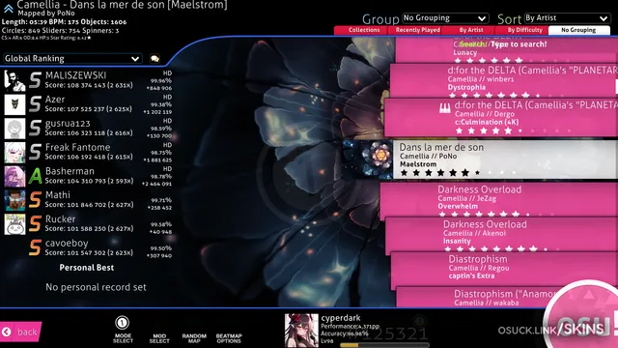Click the OSUCK.LINK/SKINS text

(x=551, y=330)
